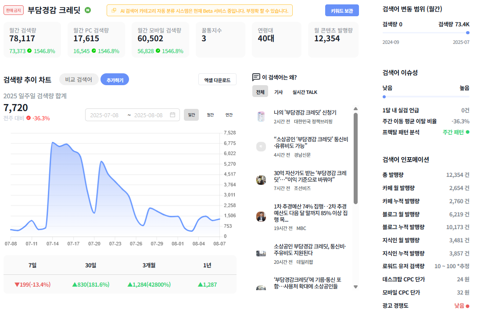Screen dimensions: 477x313
Task: Click the scroll-up arrow of news list
Action: tap(355, 108)
